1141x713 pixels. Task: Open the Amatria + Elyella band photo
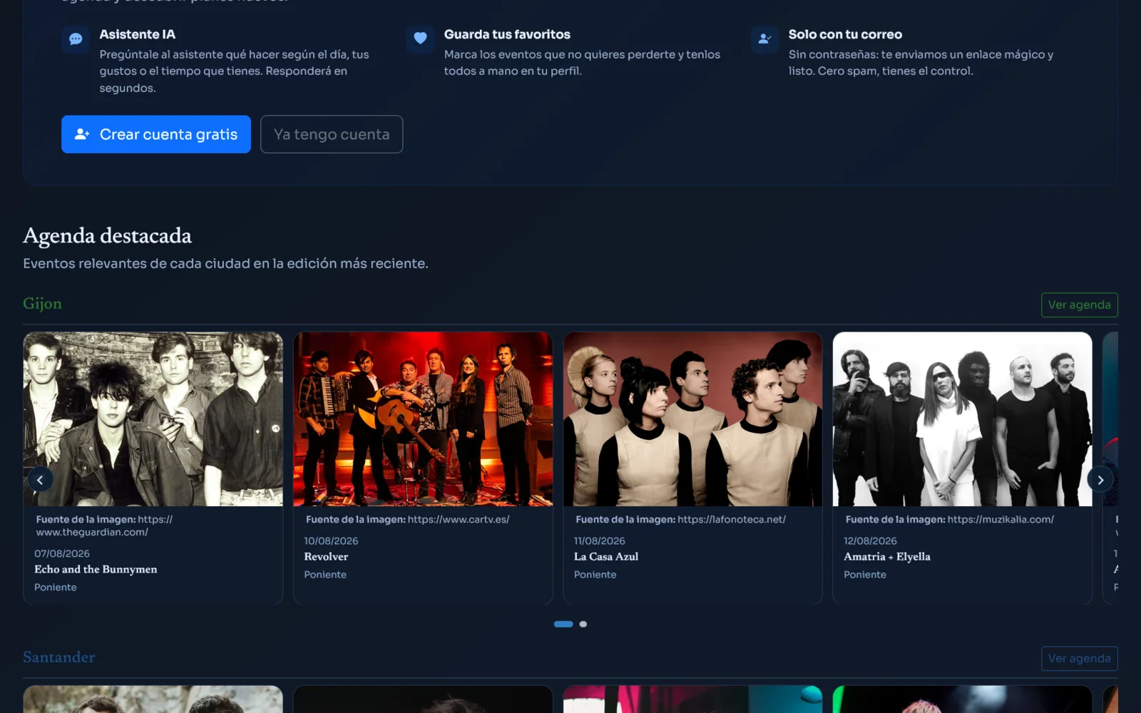pos(963,419)
